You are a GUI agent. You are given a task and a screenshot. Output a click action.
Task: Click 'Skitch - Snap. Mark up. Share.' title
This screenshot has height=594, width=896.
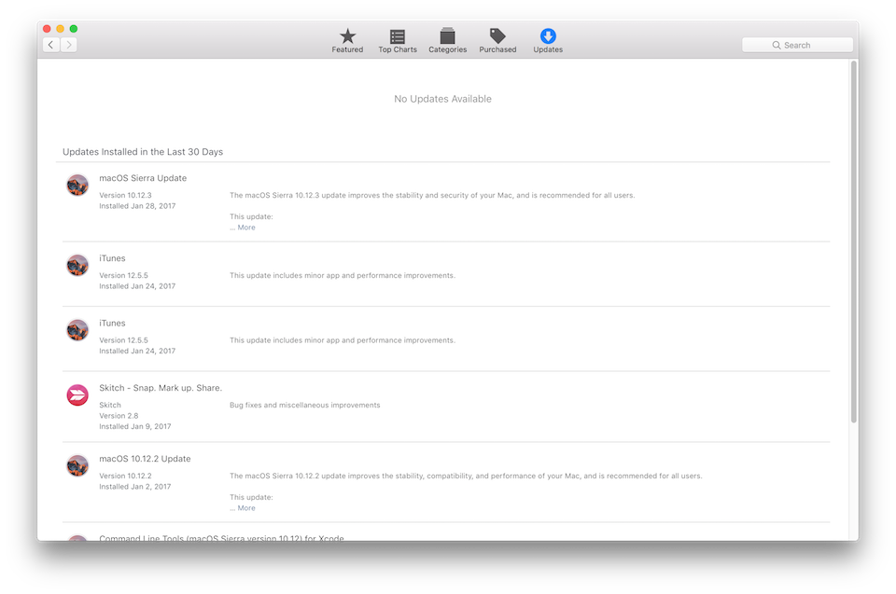tap(161, 388)
